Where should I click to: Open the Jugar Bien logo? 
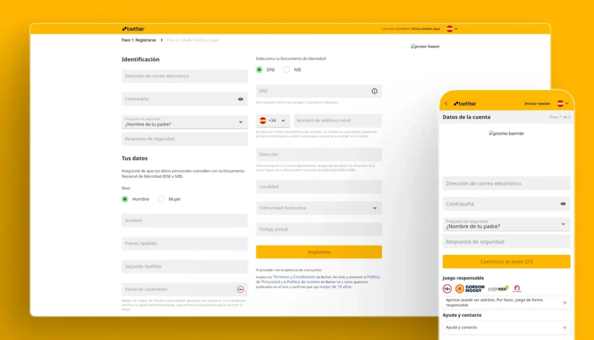click(498, 289)
